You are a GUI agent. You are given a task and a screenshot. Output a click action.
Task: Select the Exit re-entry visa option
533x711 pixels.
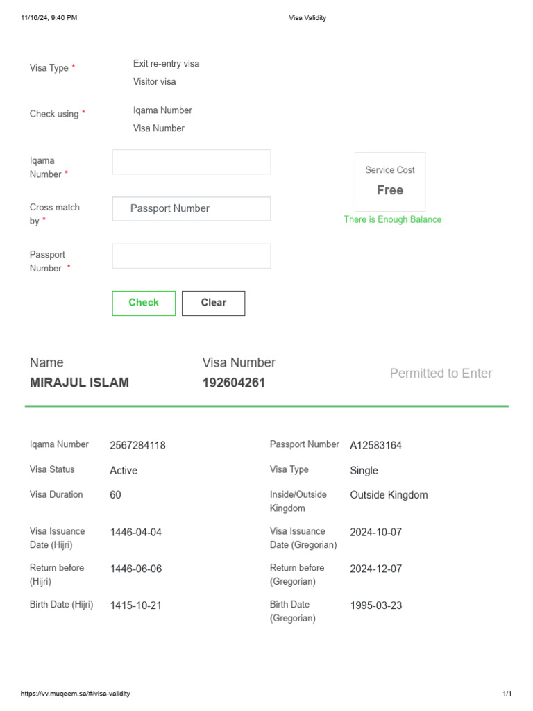coord(166,64)
